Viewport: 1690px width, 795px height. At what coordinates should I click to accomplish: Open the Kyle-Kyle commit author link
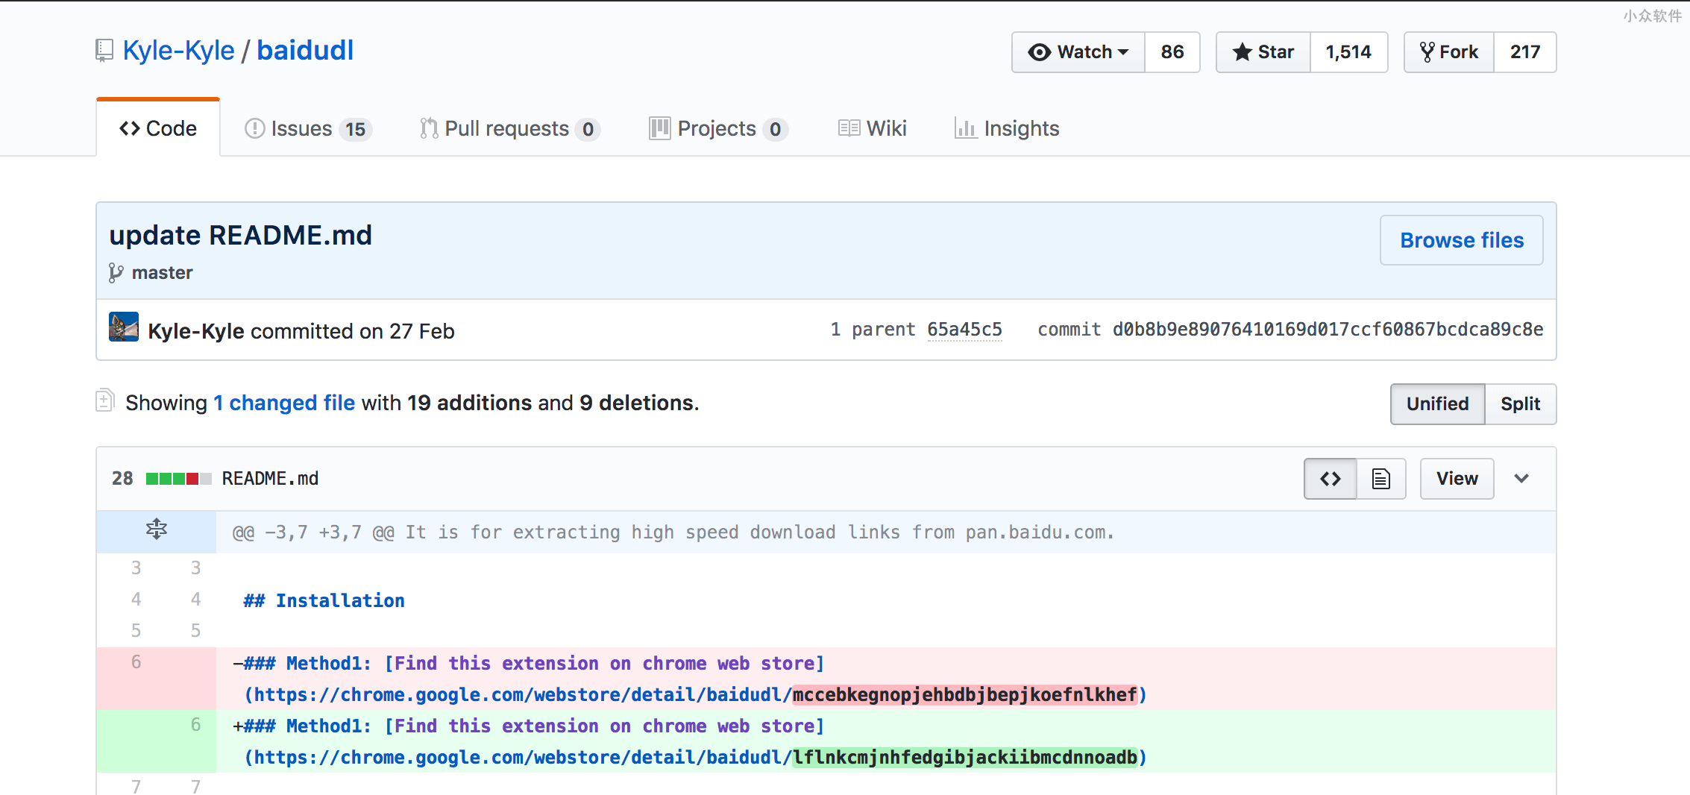196,331
